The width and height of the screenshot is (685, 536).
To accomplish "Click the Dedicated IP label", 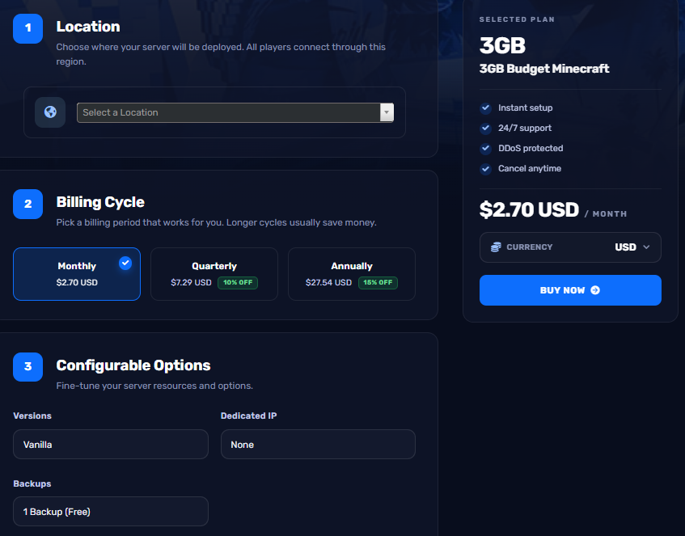I will [x=248, y=416].
